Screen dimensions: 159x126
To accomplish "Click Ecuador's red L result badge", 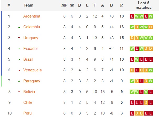I will [137, 49].
